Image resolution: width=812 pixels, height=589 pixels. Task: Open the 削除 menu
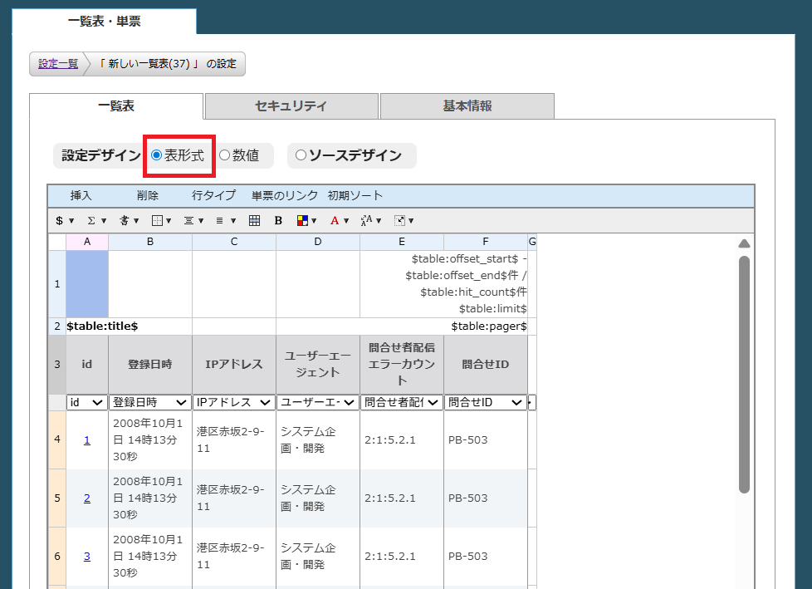pyautogui.click(x=148, y=196)
